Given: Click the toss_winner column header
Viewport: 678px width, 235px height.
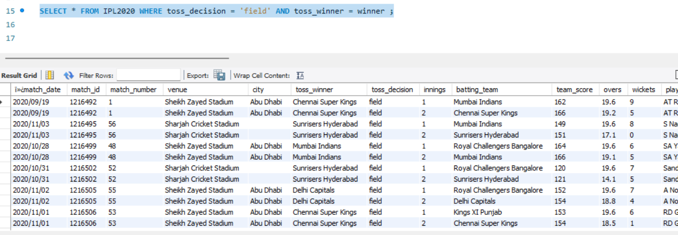Looking at the screenshot, I should point(329,90).
